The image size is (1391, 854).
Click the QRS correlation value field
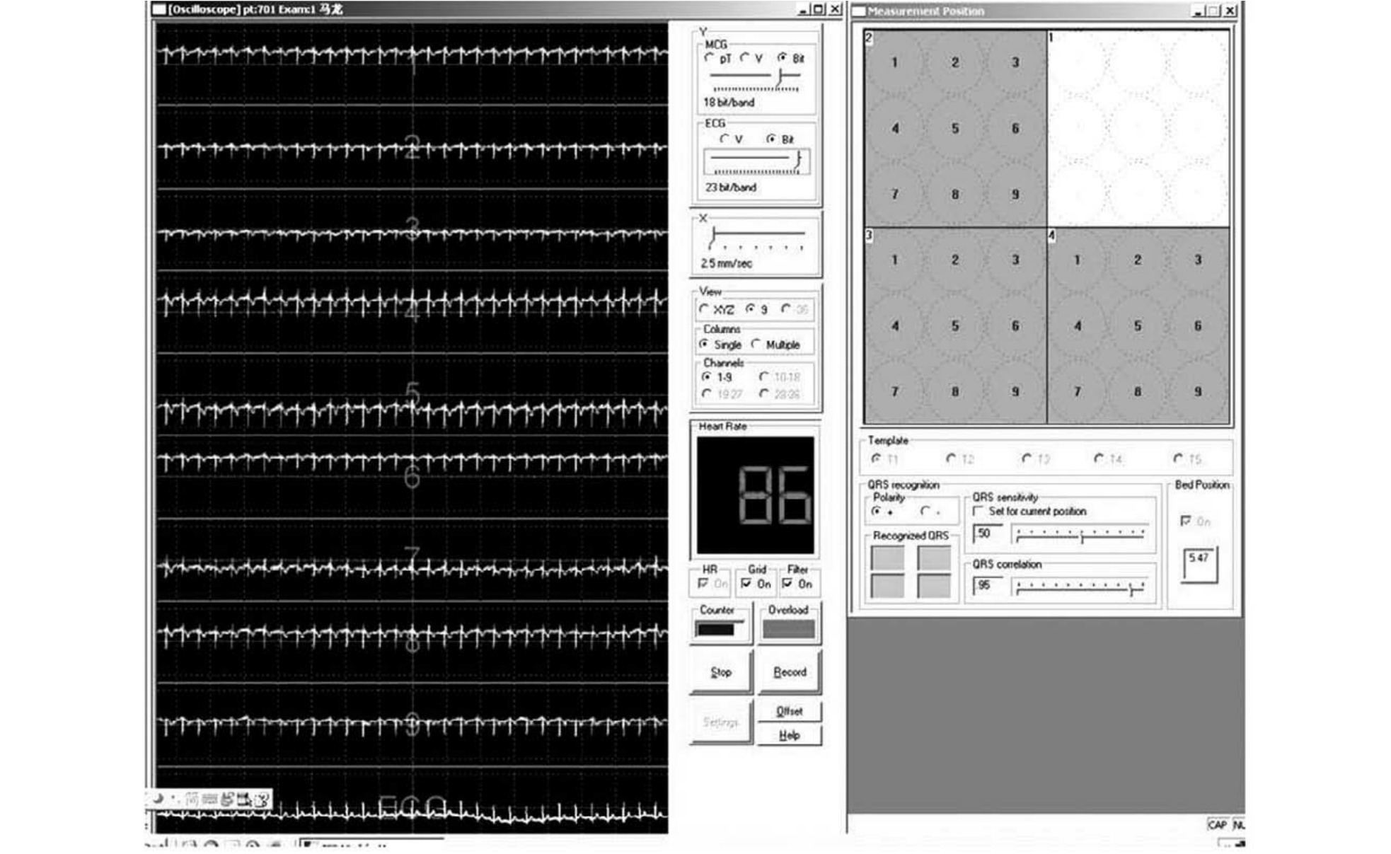(986, 586)
